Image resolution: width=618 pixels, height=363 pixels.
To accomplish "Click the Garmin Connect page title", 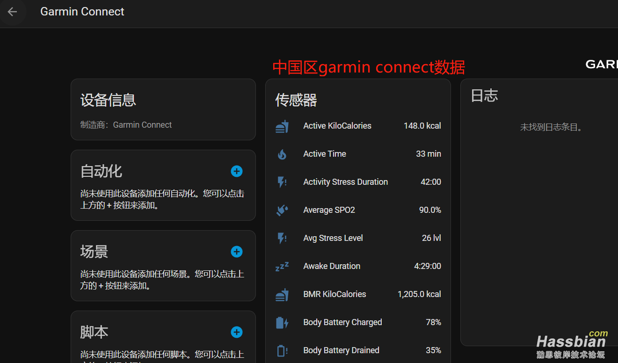I will 82,12.
